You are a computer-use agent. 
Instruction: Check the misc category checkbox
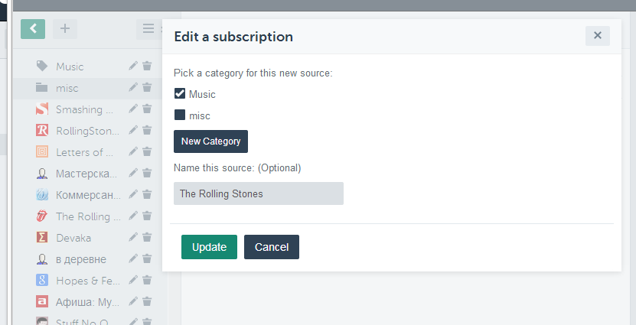coord(180,115)
